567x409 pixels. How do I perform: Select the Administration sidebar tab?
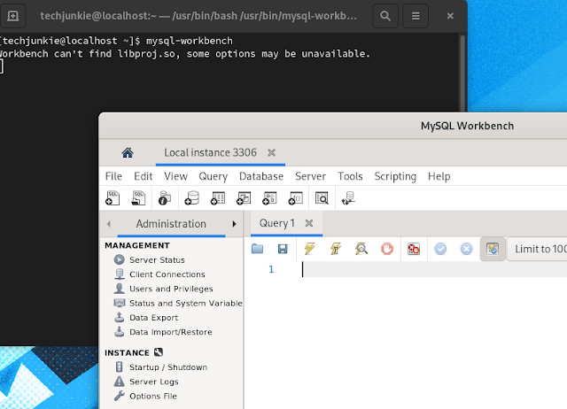point(171,224)
